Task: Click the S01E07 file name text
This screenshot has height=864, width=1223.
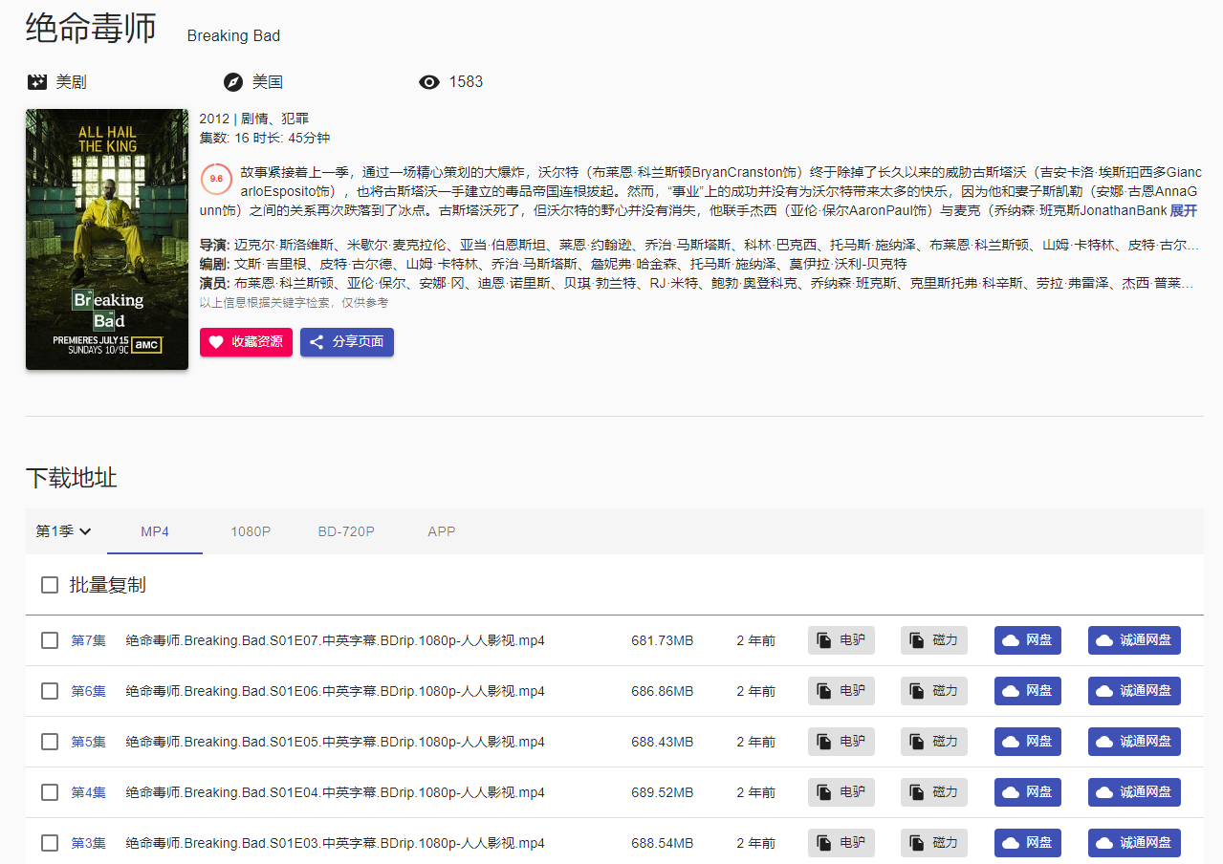Action: pos(335,640)
